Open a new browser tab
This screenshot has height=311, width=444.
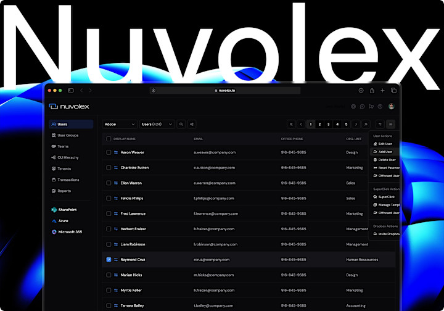click(x=382, y=90)
